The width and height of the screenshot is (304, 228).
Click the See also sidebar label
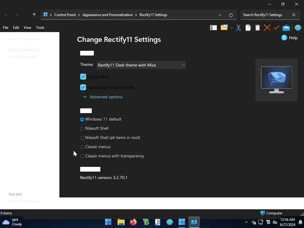point(15,194)
